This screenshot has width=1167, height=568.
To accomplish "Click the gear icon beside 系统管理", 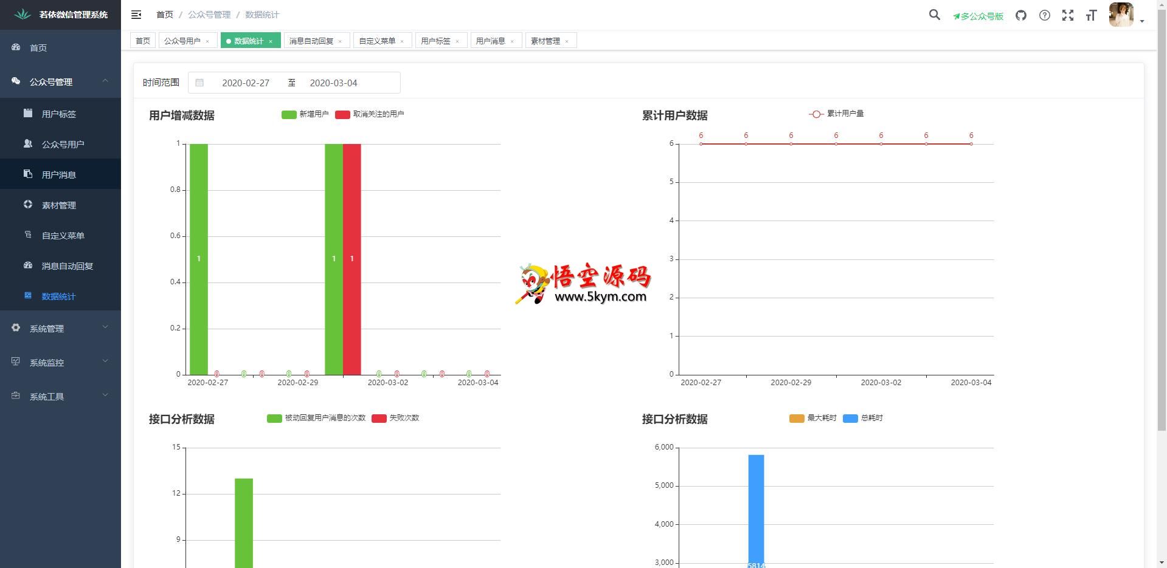I will [16, 328].
